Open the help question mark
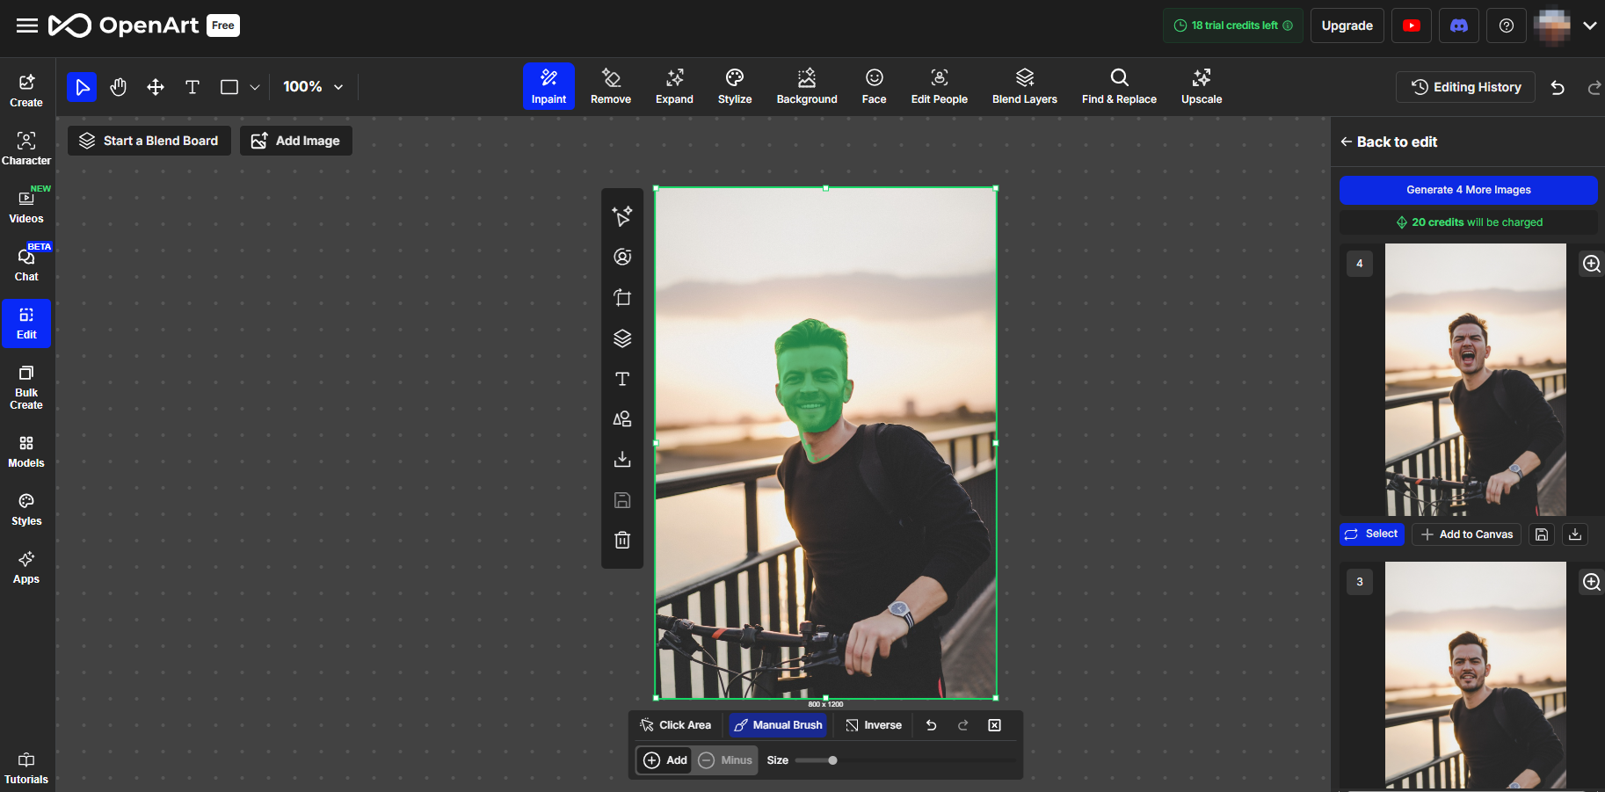 click(1507, 25)
